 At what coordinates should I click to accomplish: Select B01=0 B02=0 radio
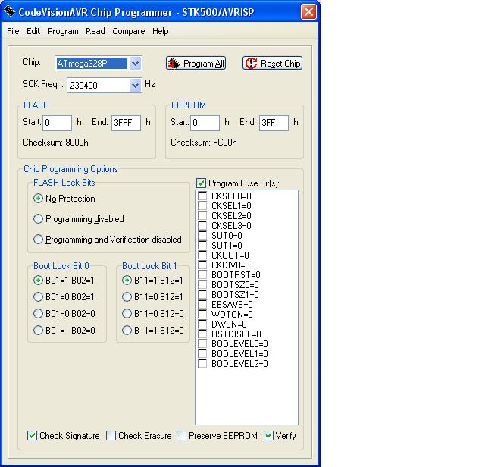click(38, 314)
